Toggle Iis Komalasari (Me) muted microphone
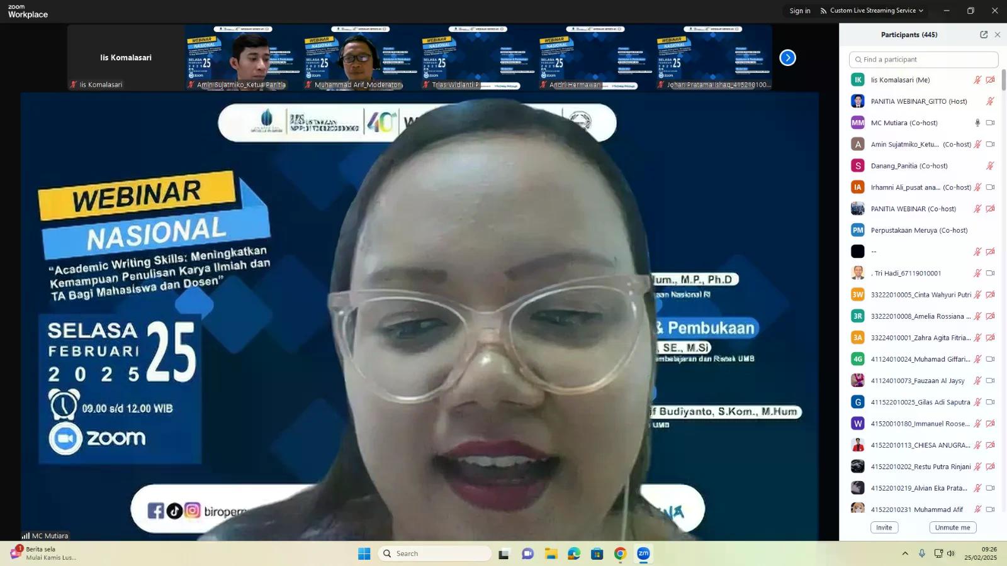 coord(977,80)
